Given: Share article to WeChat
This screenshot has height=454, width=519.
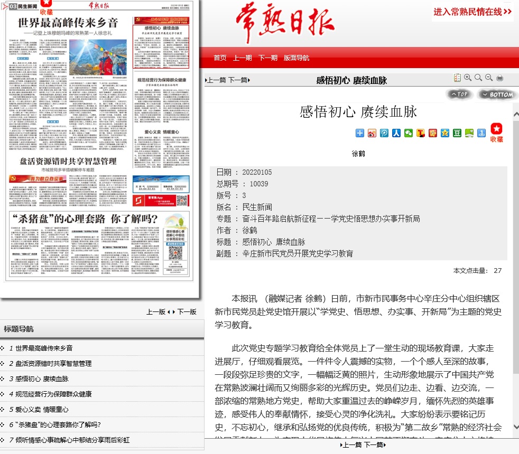Looking at the screenshot, I should coord(409,133).
